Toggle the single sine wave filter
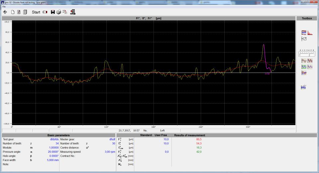The image size is (319, 173). [304, 61]
